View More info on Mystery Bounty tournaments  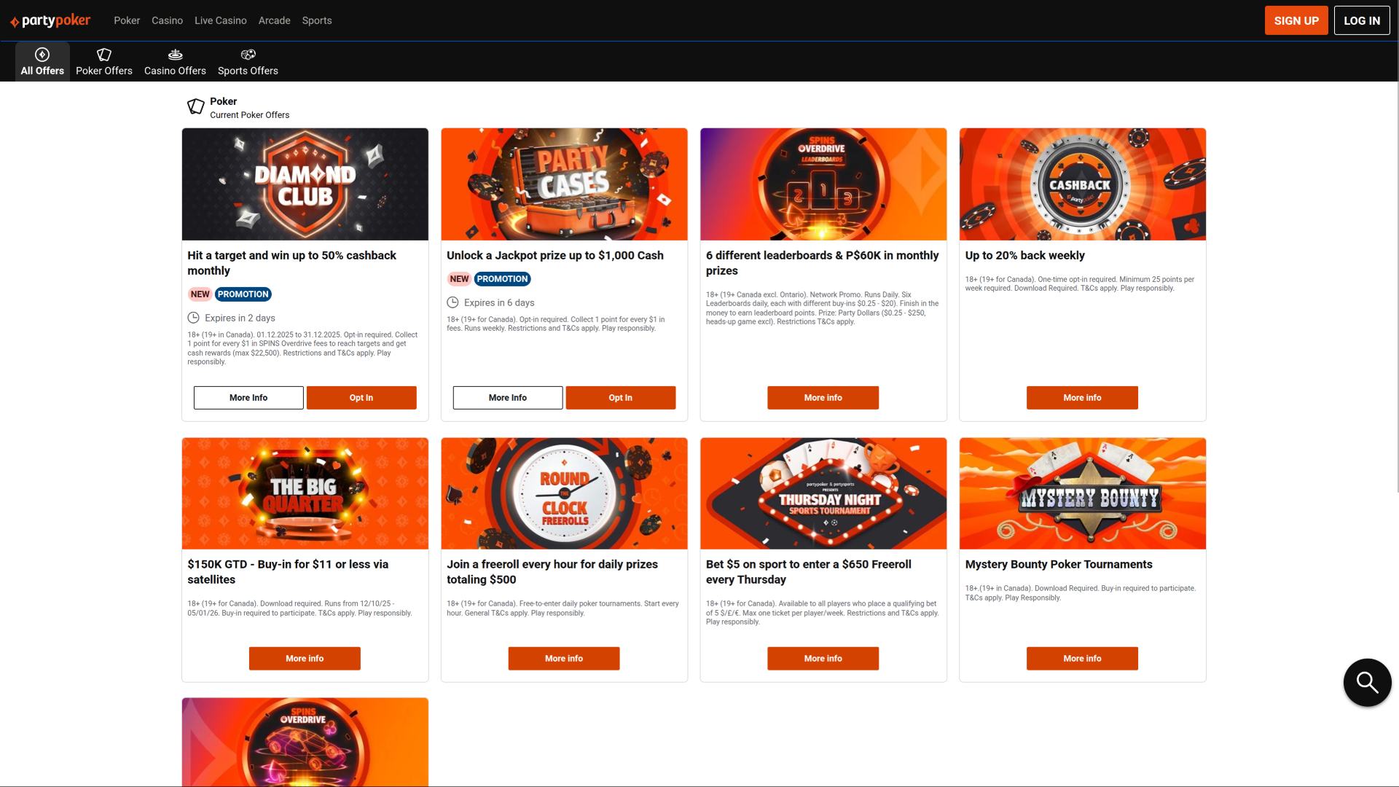1082,658
